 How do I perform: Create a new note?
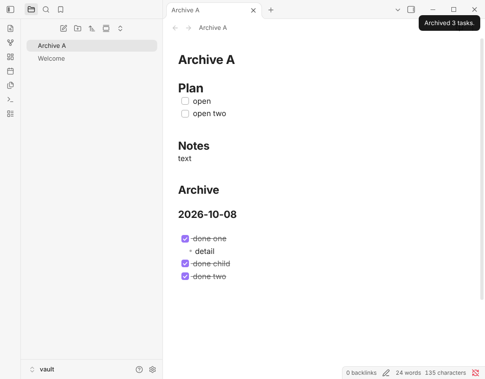(63, 28)
